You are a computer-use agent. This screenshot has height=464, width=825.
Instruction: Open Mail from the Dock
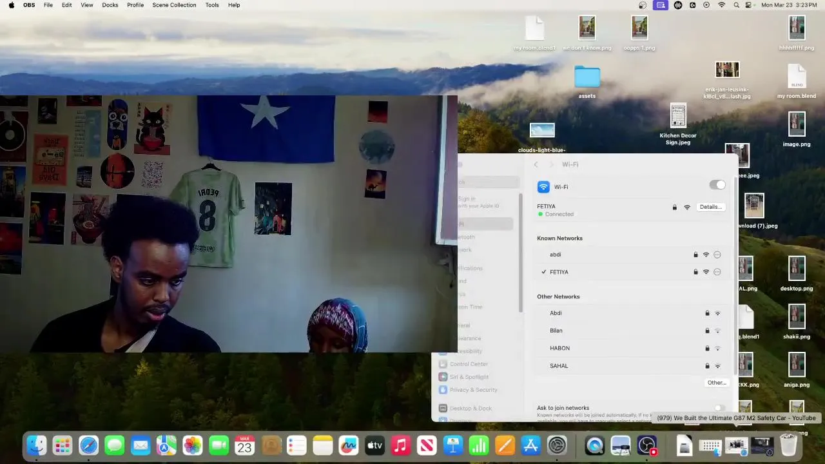click(x=141, y=445)
